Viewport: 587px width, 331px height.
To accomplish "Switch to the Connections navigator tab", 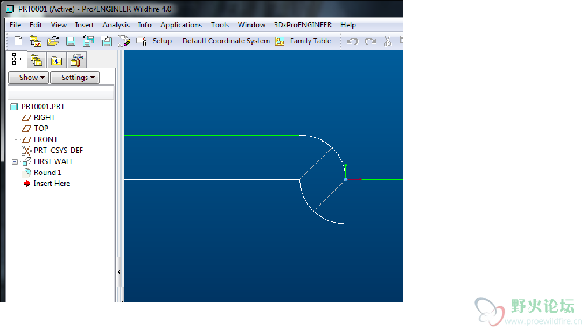I will [x=77, y=60].
